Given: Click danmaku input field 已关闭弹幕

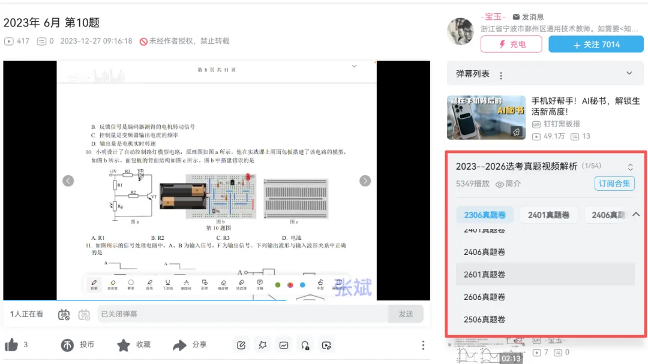Looking at the screenshot, I should 242,314.
